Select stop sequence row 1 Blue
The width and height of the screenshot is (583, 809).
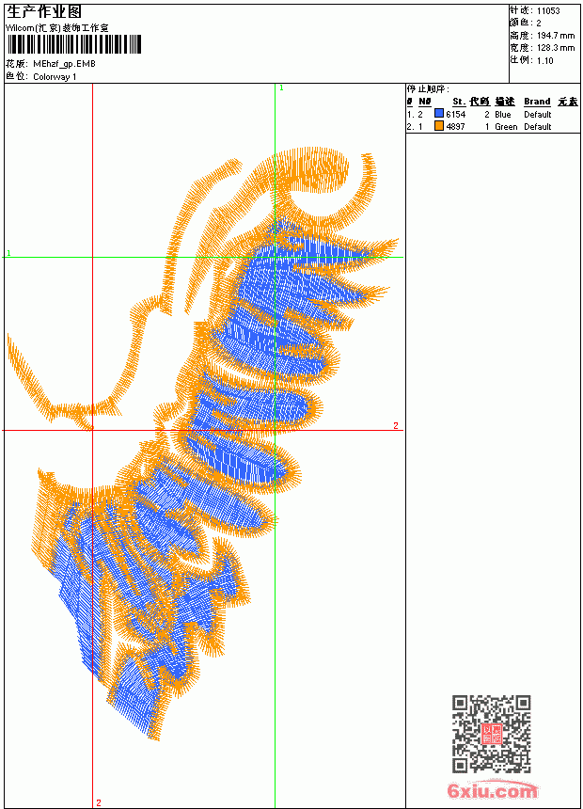pos(493,114)
